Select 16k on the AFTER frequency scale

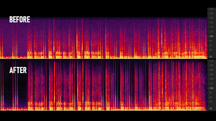(211, 74)
